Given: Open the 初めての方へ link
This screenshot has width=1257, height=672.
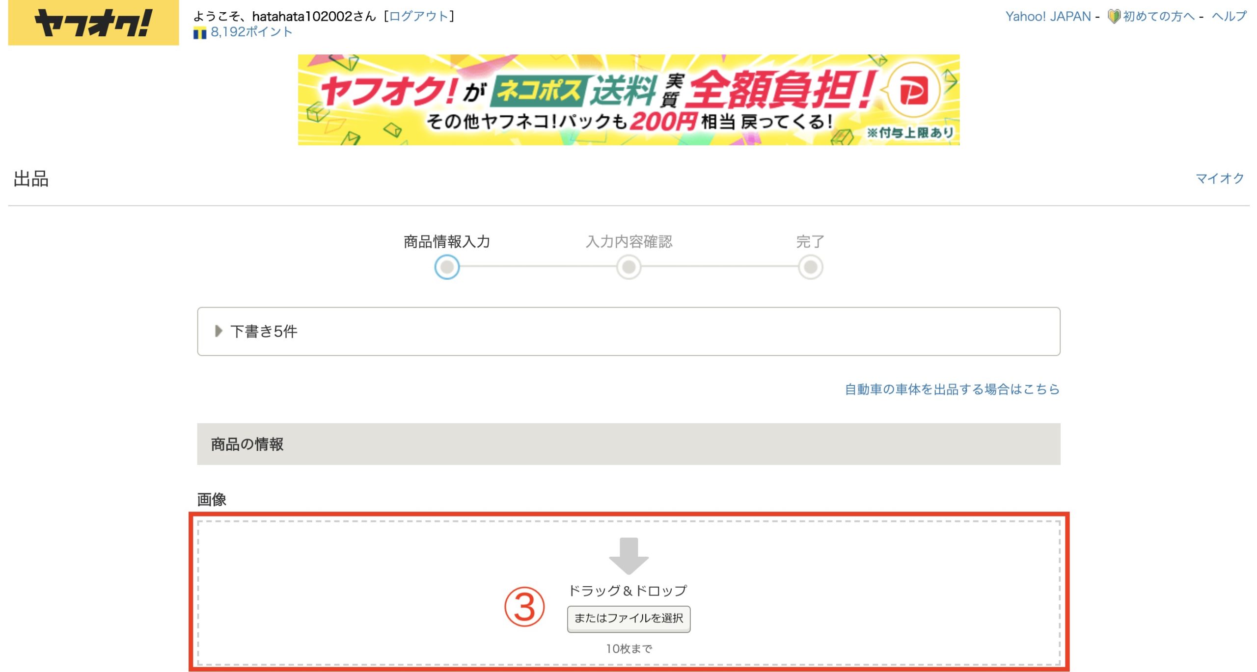Looking at the screenshot, I should pyautogui.click(x=1159, y=17).
